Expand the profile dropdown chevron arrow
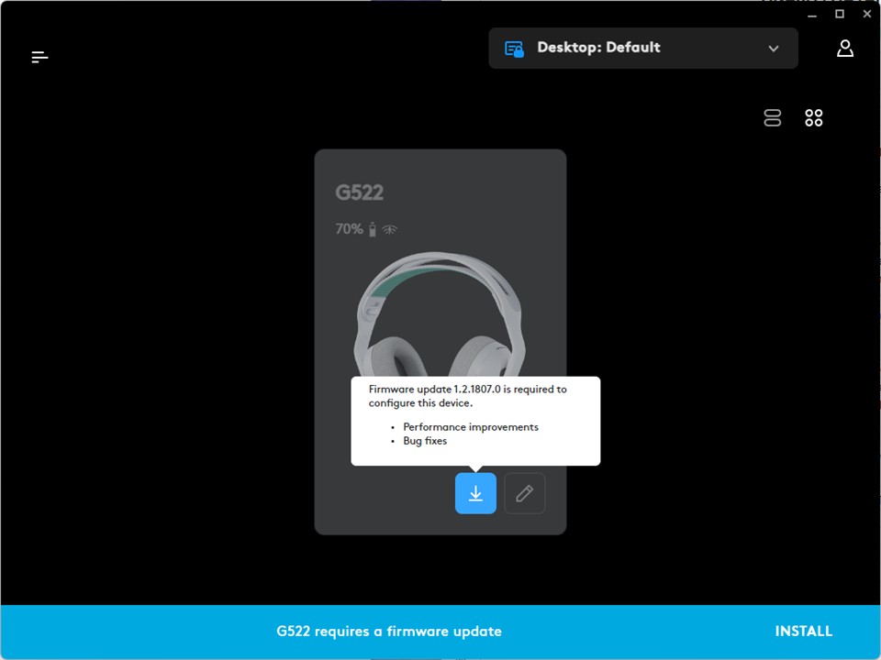881x660 pixels. (774, 49)
